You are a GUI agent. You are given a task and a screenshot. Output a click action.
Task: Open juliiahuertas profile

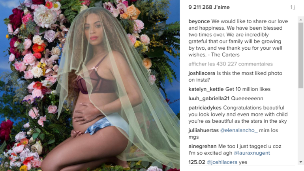tap(204, 130)
